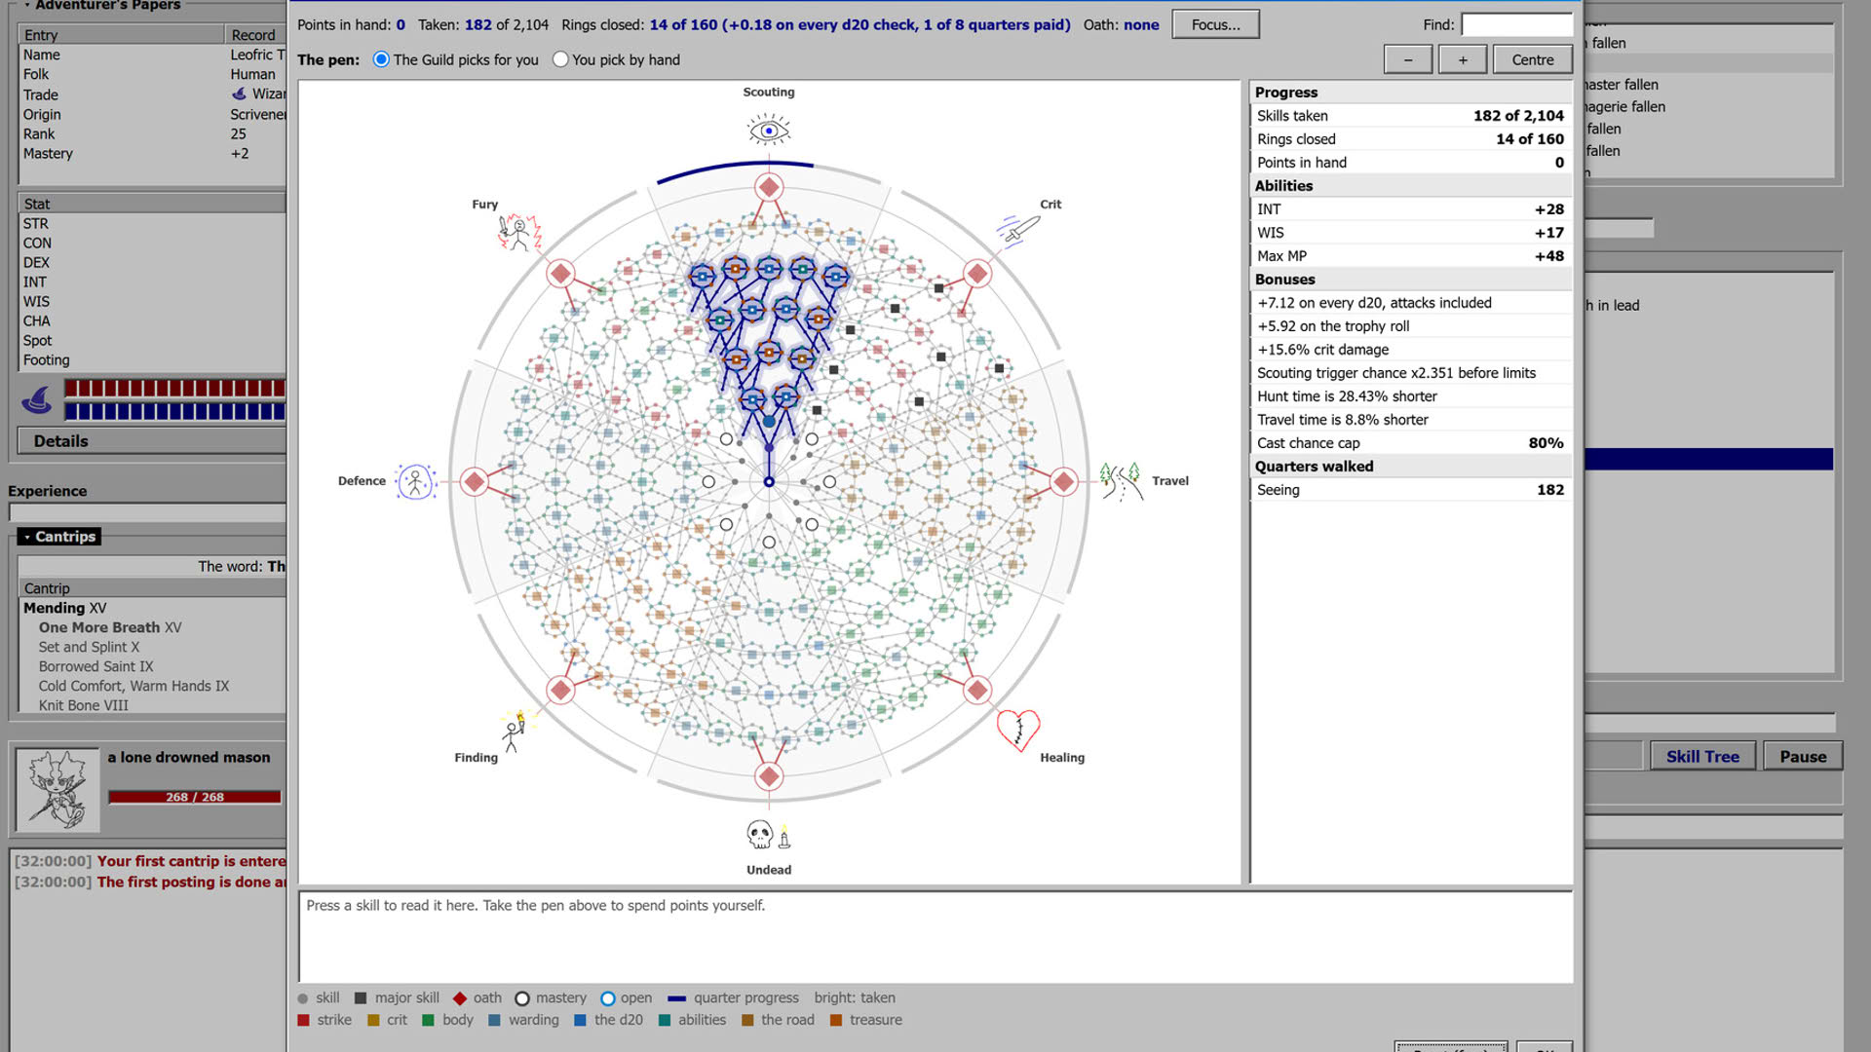Screen dimensions: 1871x1052
Task: Click into the Find search field
Action: (1517, 24)
